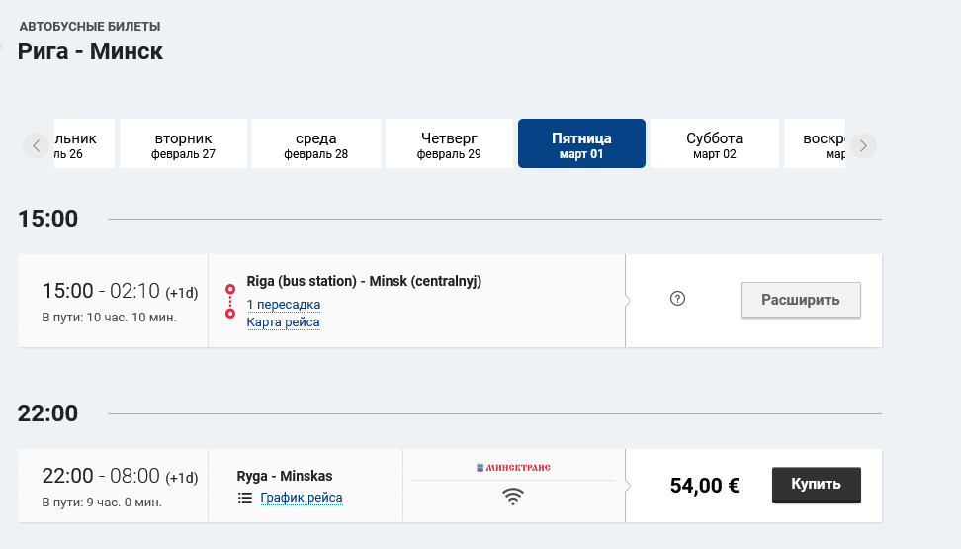Open the 1 пересадка transfer details
This screenshot has width=961, height=549.
tap(283, 305)
